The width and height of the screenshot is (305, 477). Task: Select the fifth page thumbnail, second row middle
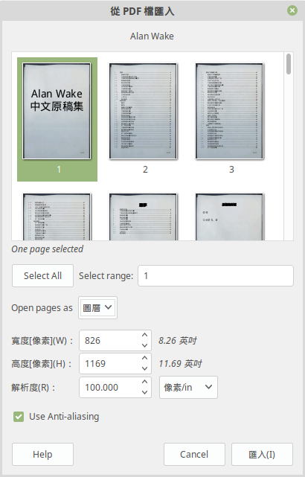coord(143,217)
